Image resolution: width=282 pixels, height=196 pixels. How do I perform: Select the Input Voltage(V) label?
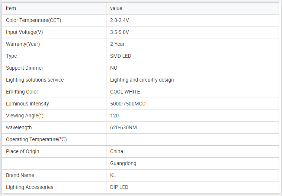pos(24,32)
